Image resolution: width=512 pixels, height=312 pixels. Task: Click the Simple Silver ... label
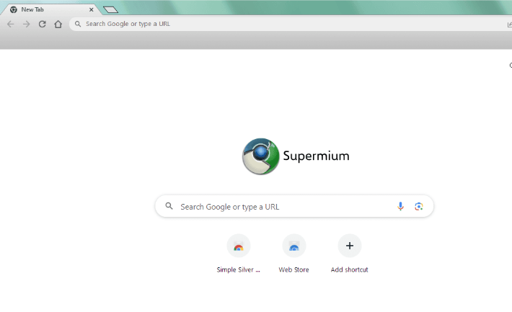click(x=239, y=270)
